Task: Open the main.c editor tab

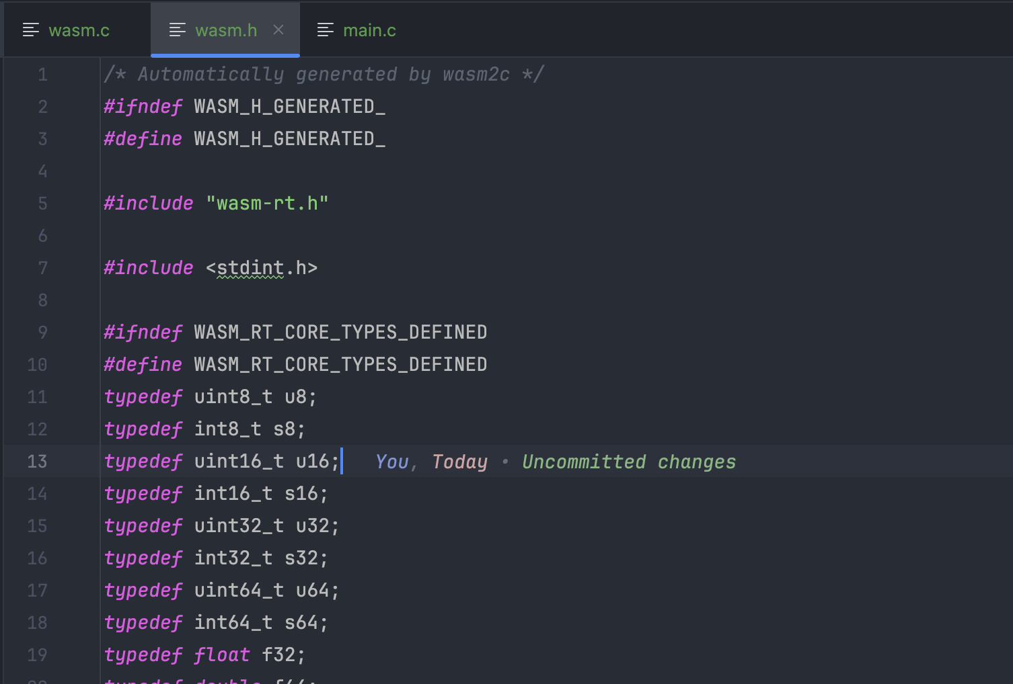Action: click(369, 30)
